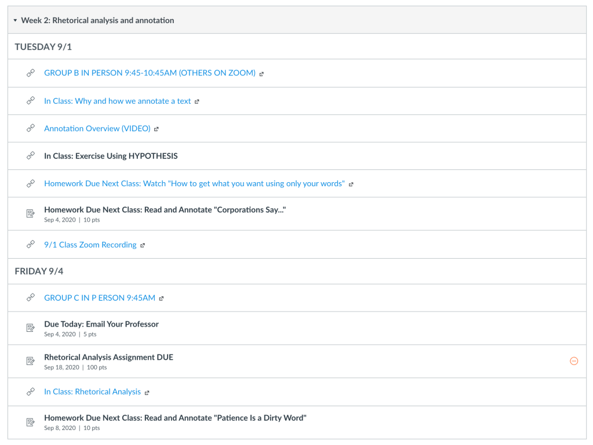This screenshot has width=593, height=445.
Task: Open GROUP C IN PERSON 9:45AM link
Action: [99, 298]
